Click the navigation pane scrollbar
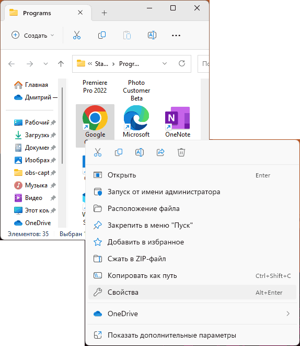This screenshot has height=346, width=300. coord(62,126)
